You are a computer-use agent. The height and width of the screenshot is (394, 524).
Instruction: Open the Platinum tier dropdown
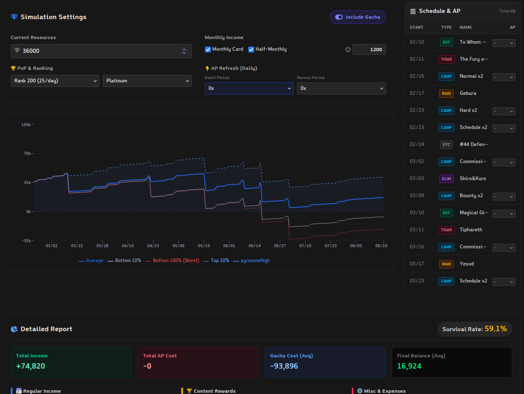147,81
